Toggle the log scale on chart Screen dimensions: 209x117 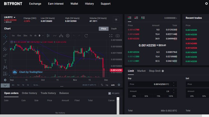[x=107, y=85]
